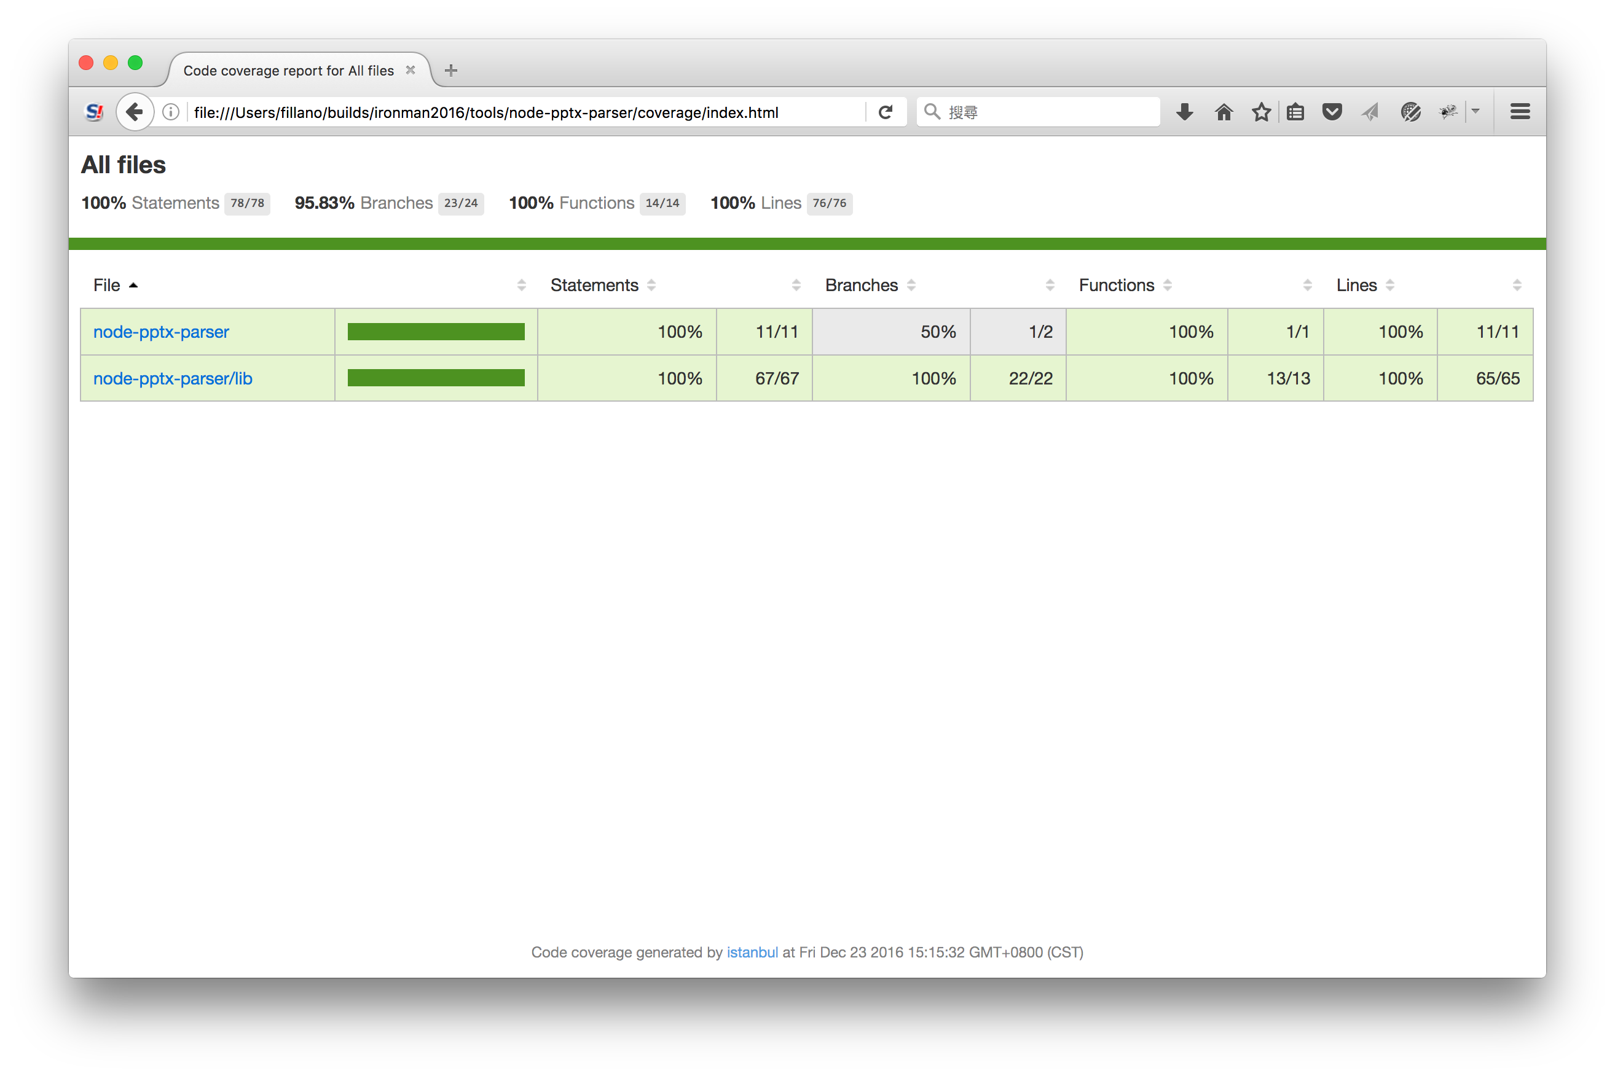Open the node-pptx-parser link

(x=162, y=332)
